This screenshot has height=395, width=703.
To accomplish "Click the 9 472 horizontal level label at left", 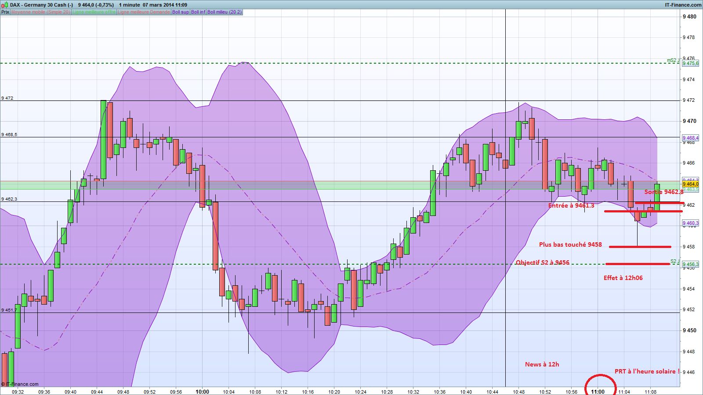I will (7, 98).
